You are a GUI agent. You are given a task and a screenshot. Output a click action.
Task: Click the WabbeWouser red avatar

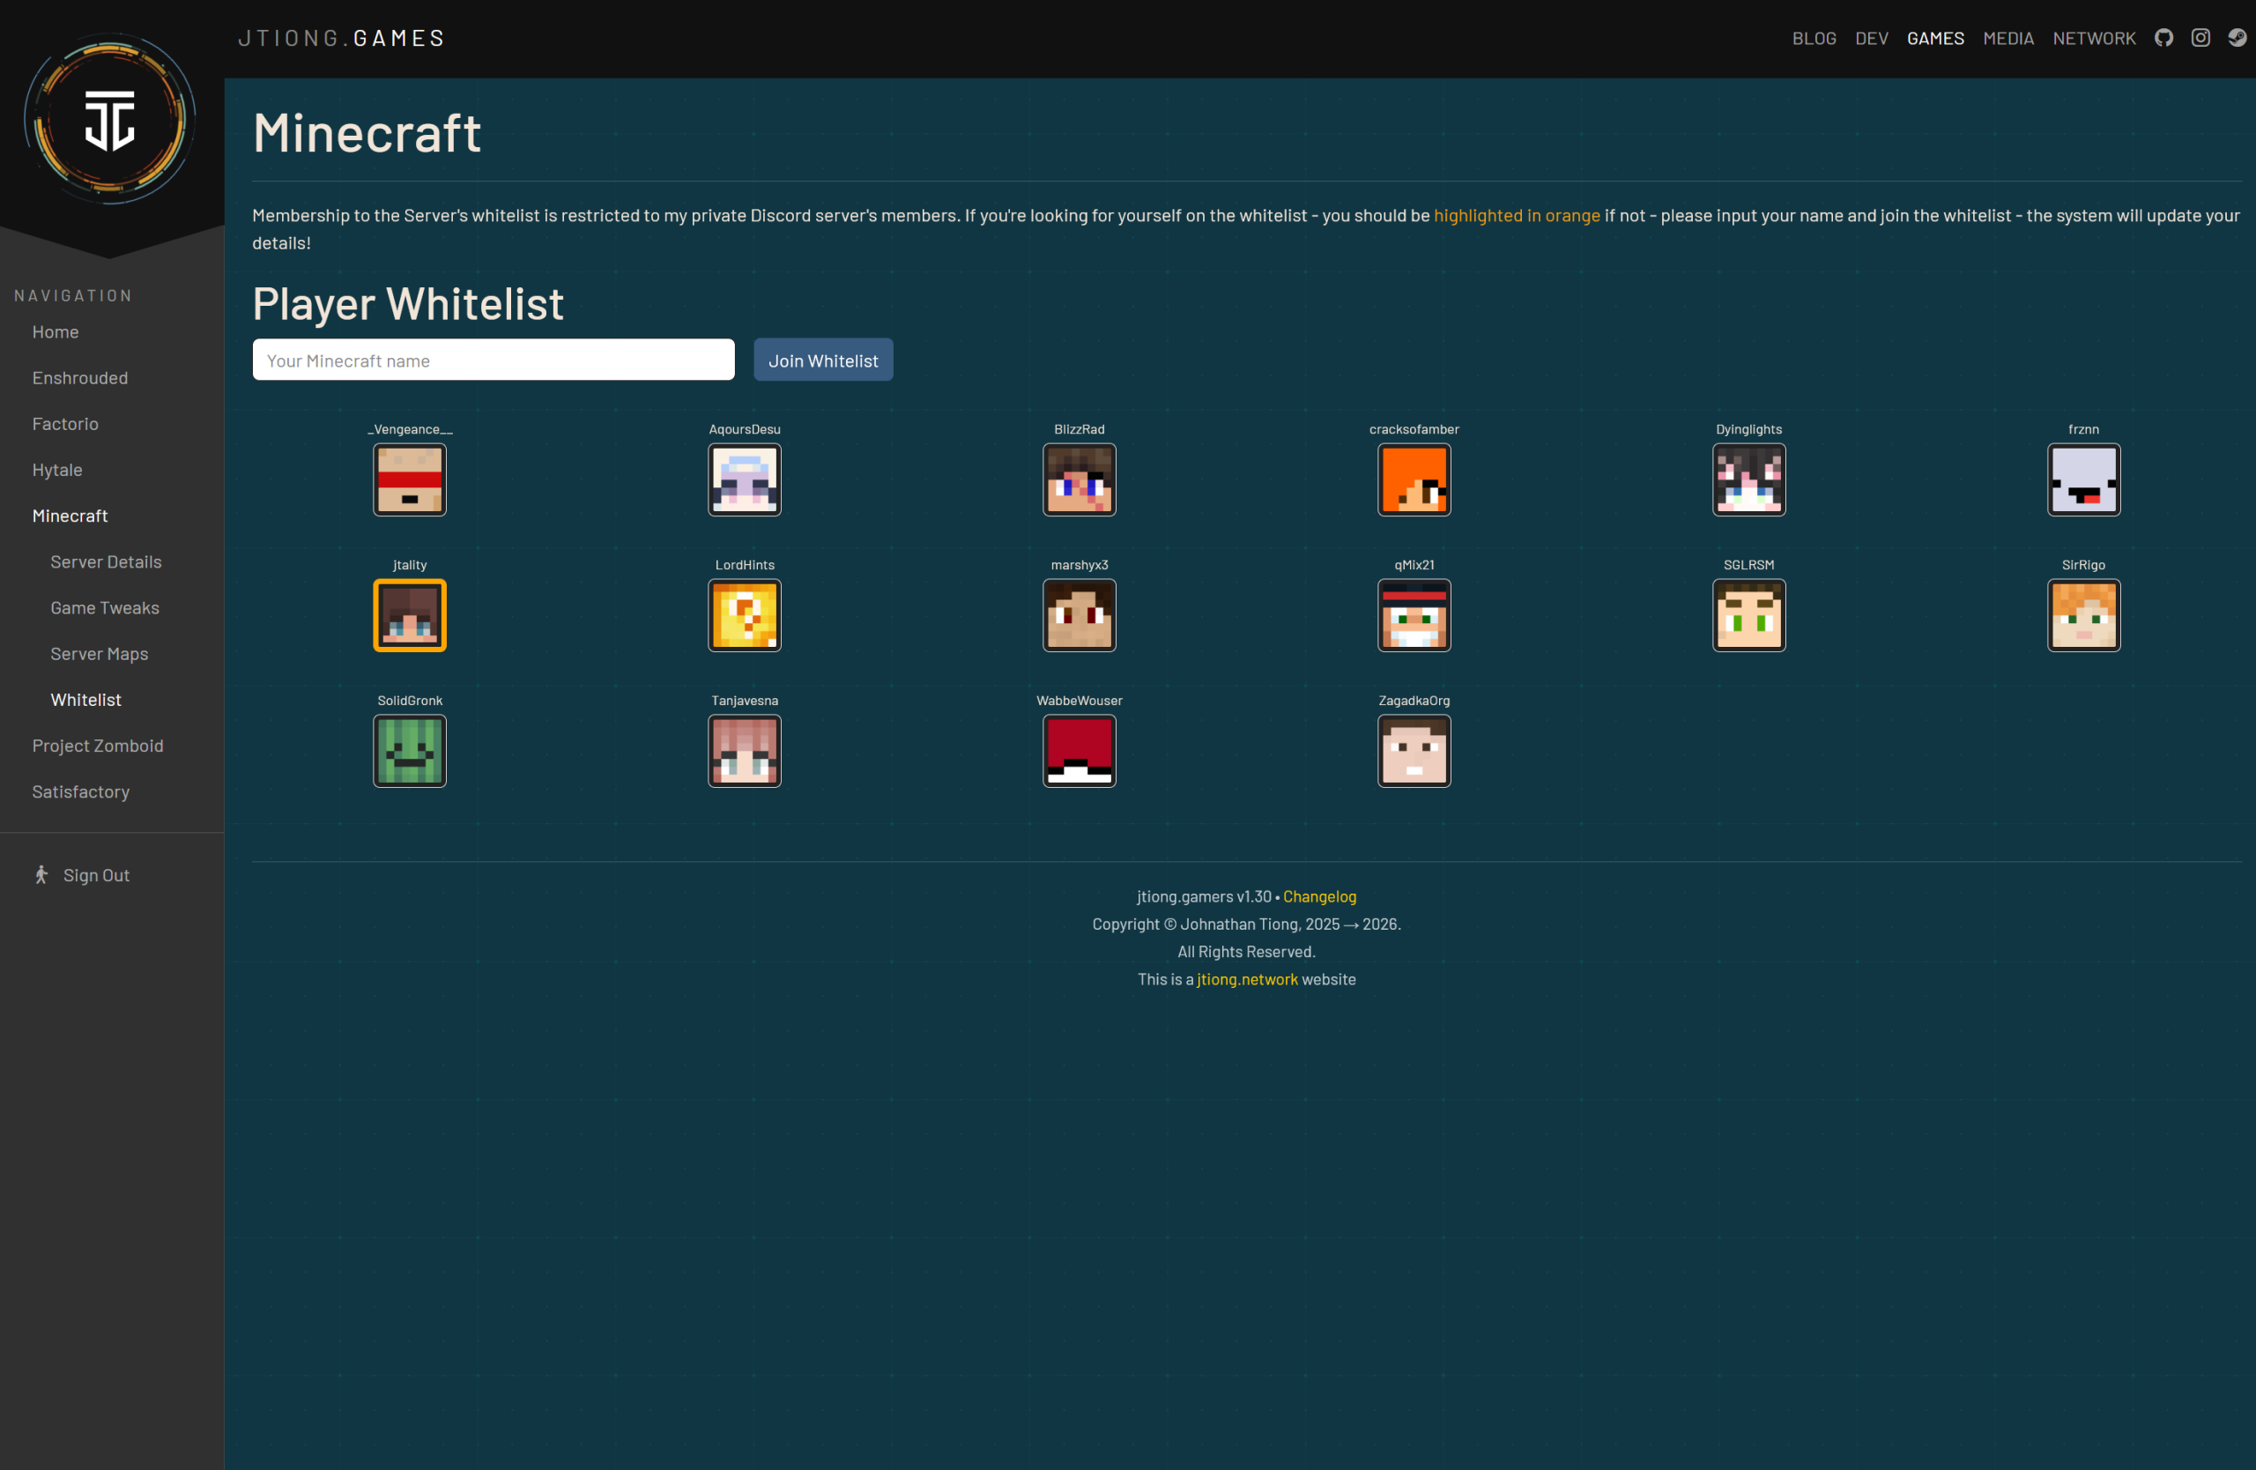point(1079,751)
